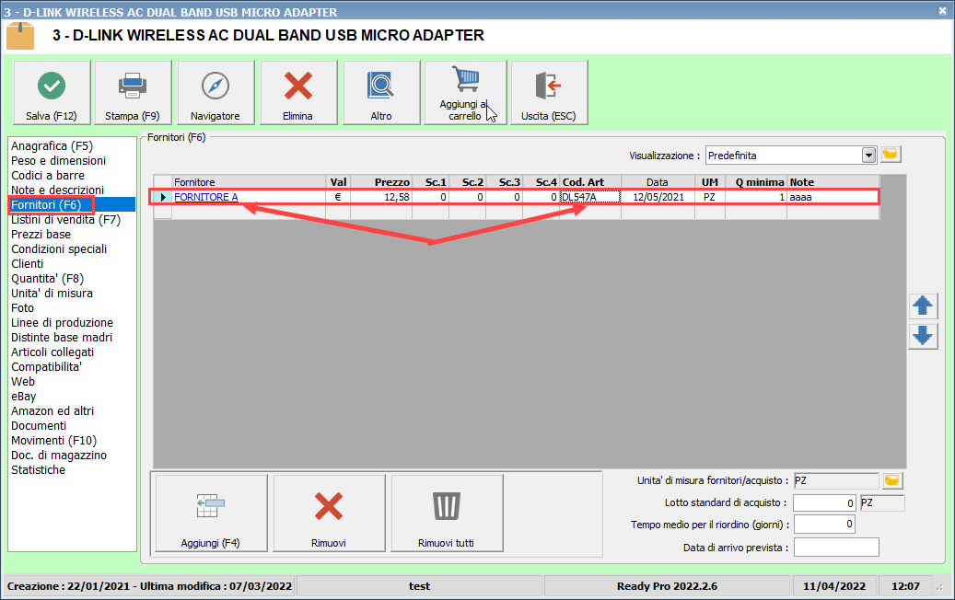Screen dimensions: 955x600
Task: Open the folder icon beside the purchase unit of measure
Action: tap(892, 480)
